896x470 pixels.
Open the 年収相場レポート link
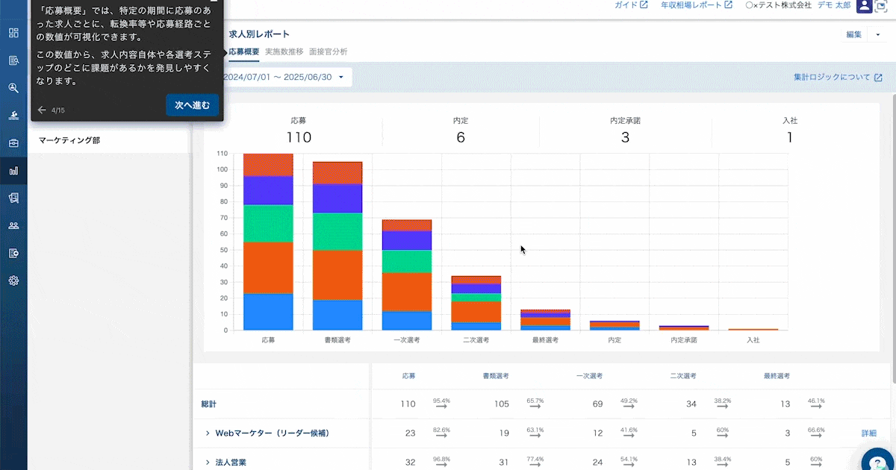pyautogui.click(x=697, y=4)
